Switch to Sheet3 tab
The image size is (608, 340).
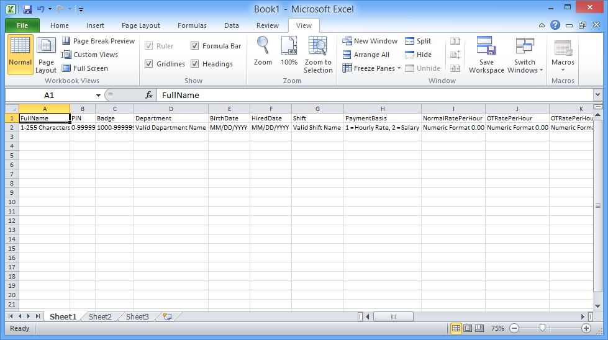coord(137,316)
